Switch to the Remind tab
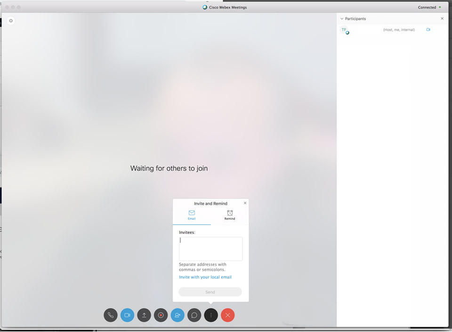Screen dimensions: 452x332 click(230, 215)
